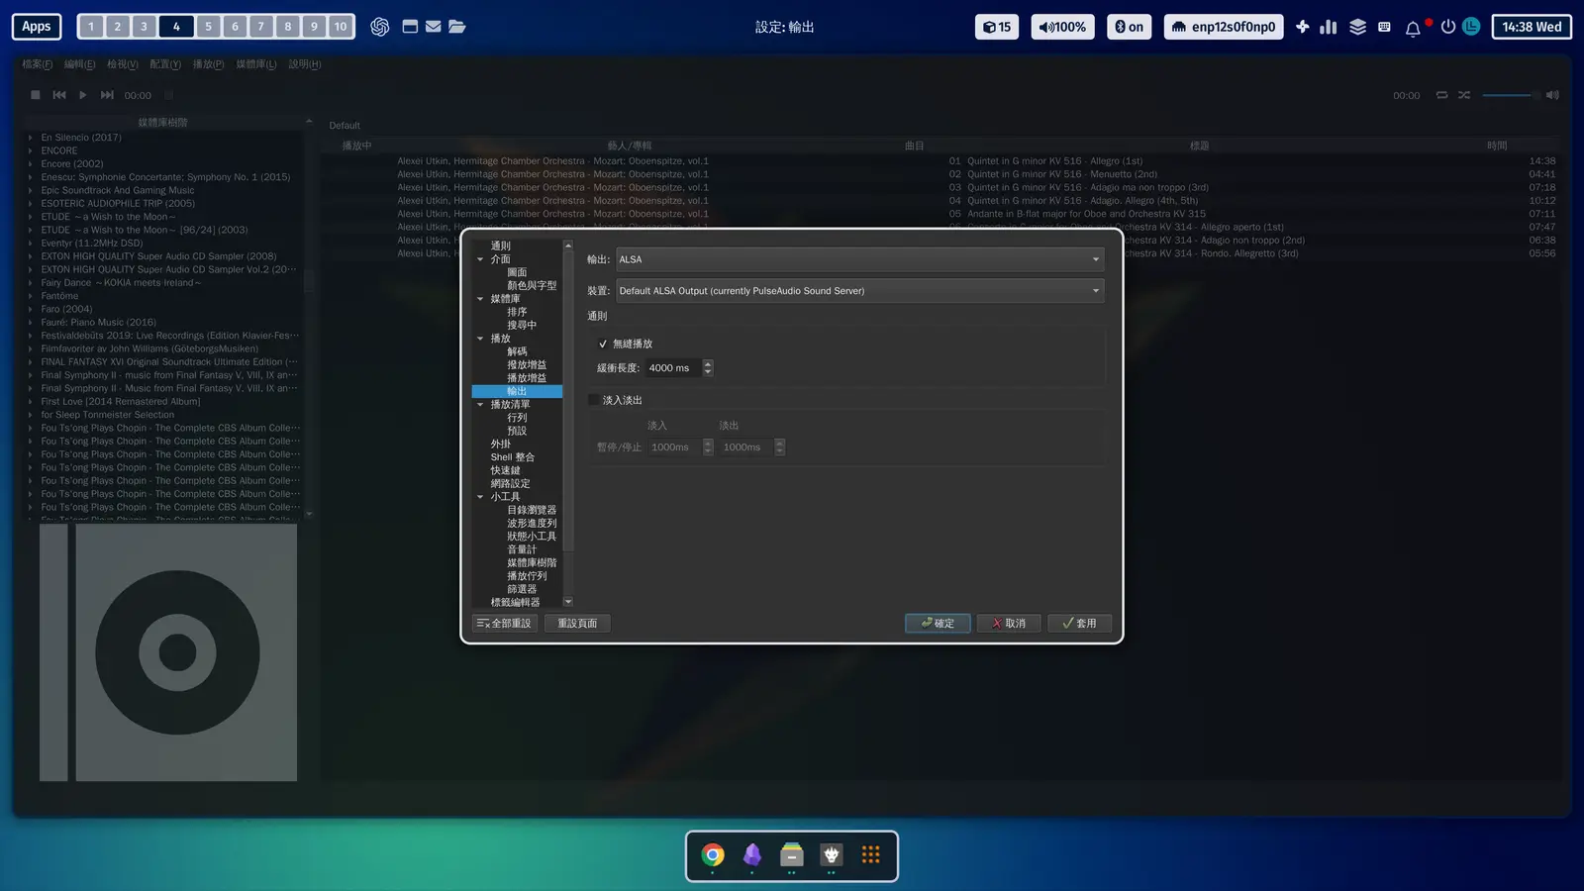The image size is (1584, 891).
Task: Click the 4000 ms buffer length field
Action: click(673, 368)
